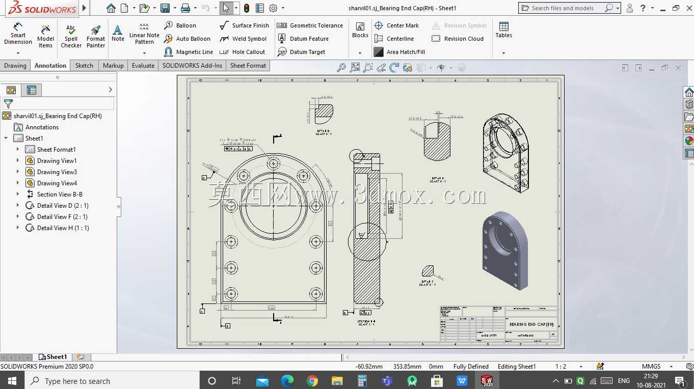Click the Auto Balloon tool
This screenshot has width=694, height=389.
[x=188, y=39]
